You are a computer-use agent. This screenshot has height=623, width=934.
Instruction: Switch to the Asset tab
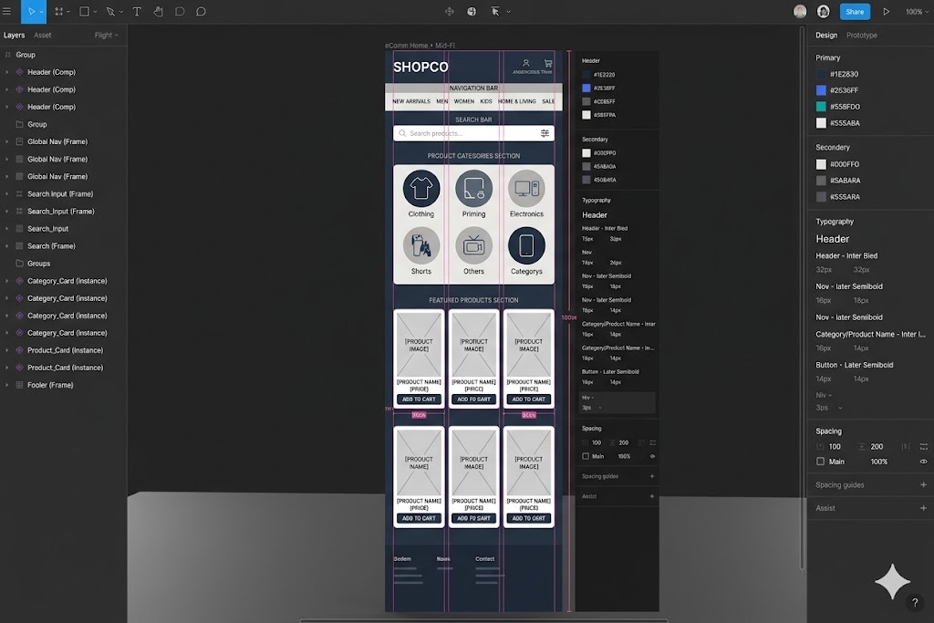click(x=42, y=36)
